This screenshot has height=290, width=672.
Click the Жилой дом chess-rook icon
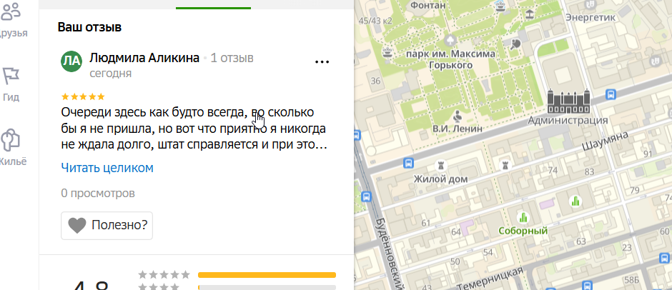pos(440,165)
